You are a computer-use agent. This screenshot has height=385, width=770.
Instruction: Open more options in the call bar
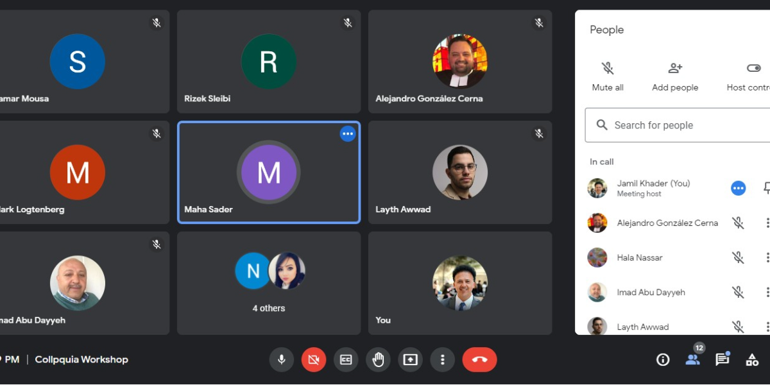442,360
